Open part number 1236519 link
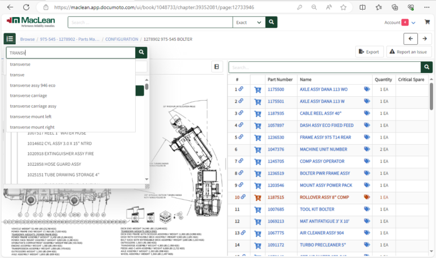 tap(275, 173)
